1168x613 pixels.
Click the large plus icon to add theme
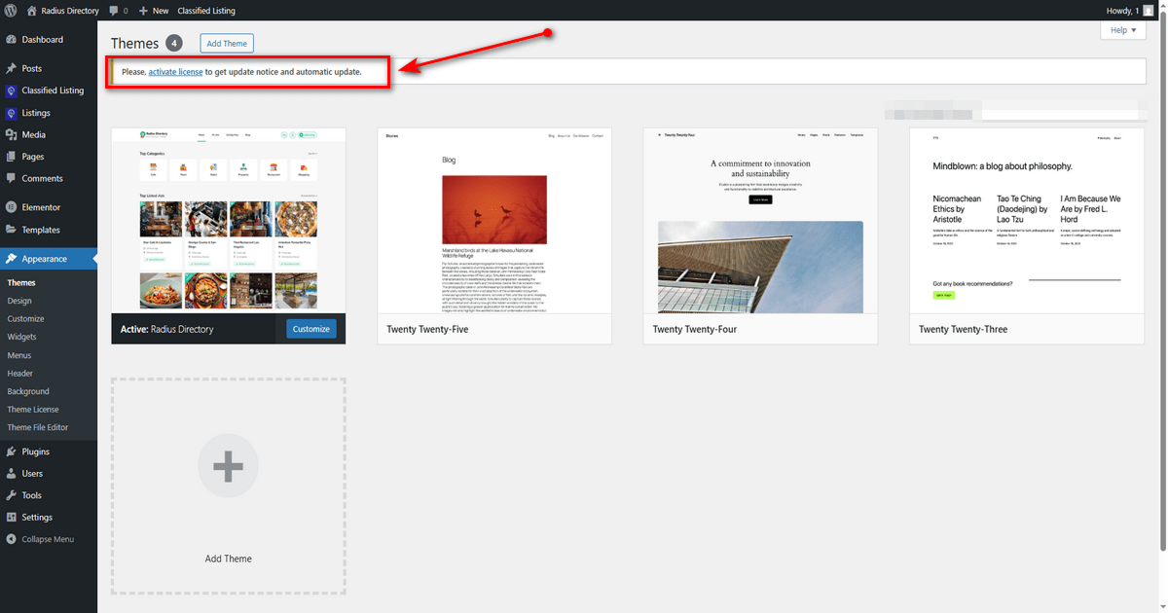click(x=228, y=467)
